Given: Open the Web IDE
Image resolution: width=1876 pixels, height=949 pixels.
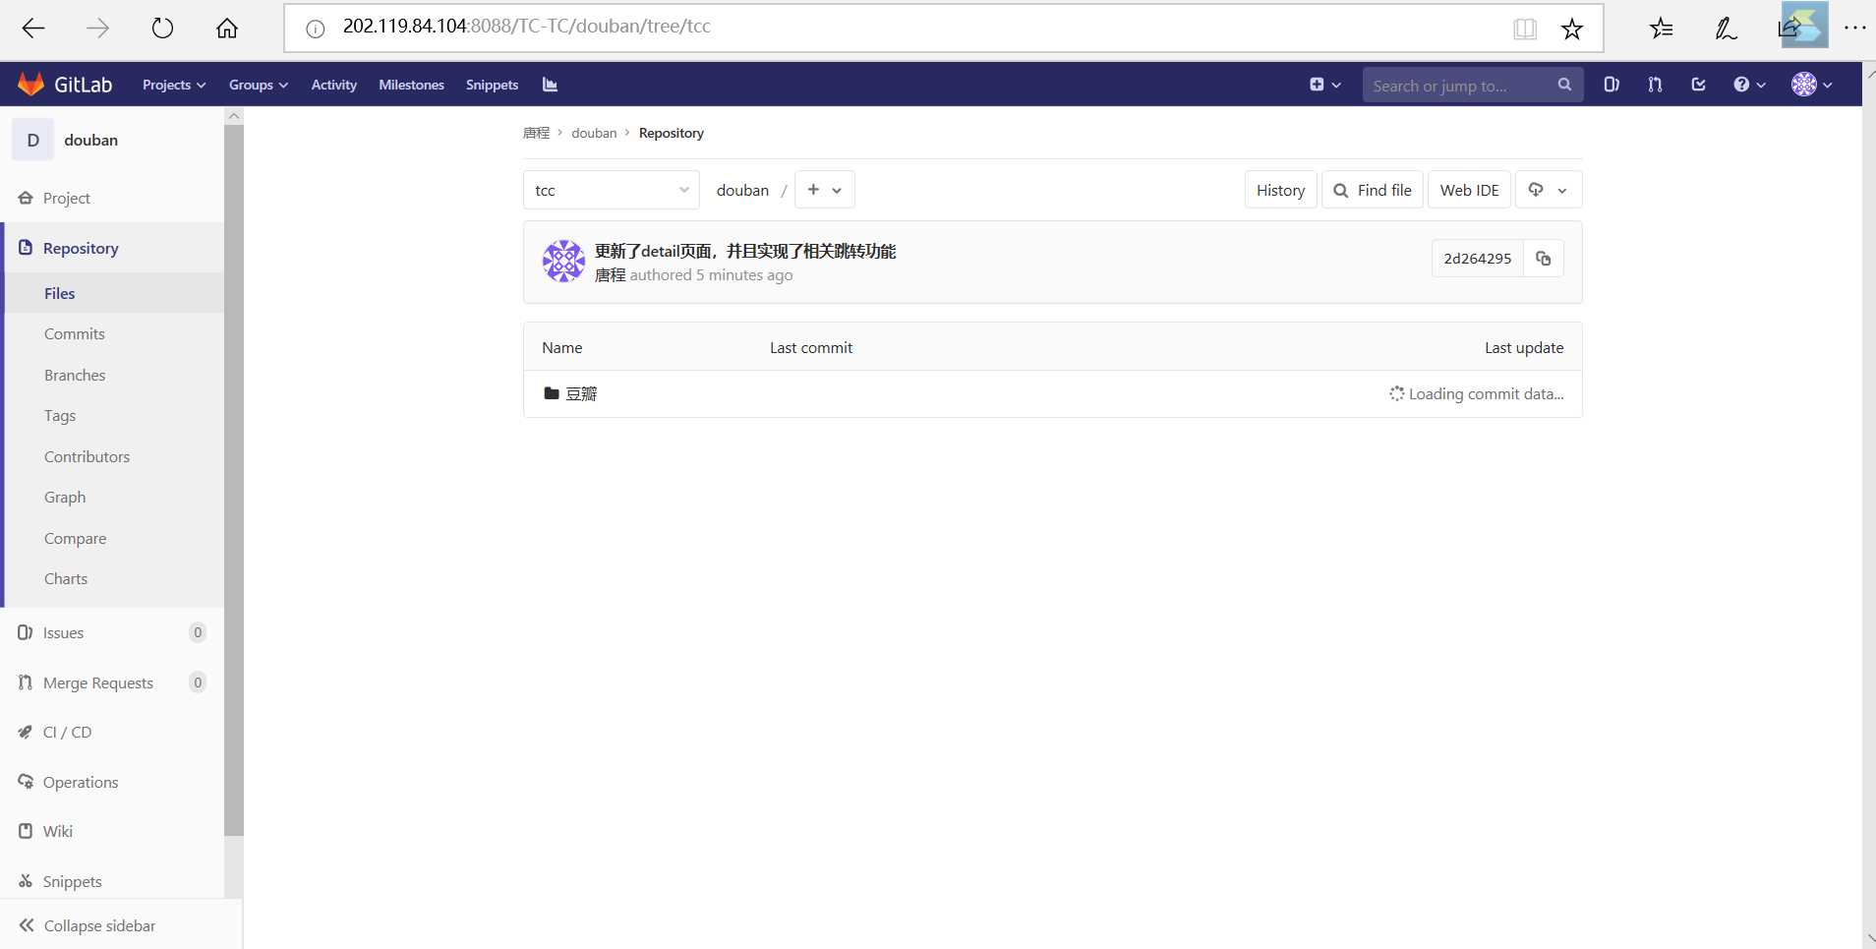Looking at the screenshot, I should click(x=1469, y=190).
